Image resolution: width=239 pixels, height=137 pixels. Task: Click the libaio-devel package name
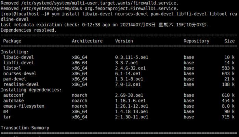pyautogui.click(x=18, y=57)
